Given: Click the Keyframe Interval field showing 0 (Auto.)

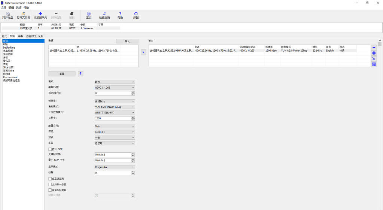Looking at the screenshot, I should click(113, 155).
